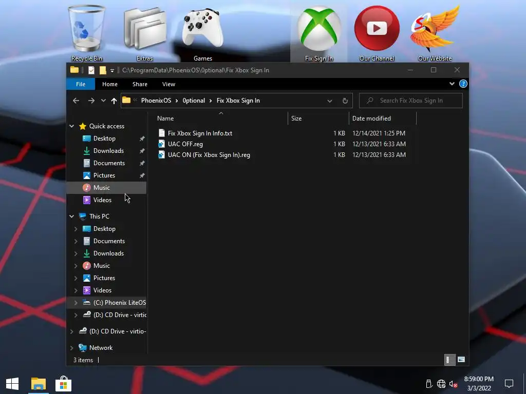Open Music under Quick access
This screenshot has height=394, width=526.
(101, 188)
